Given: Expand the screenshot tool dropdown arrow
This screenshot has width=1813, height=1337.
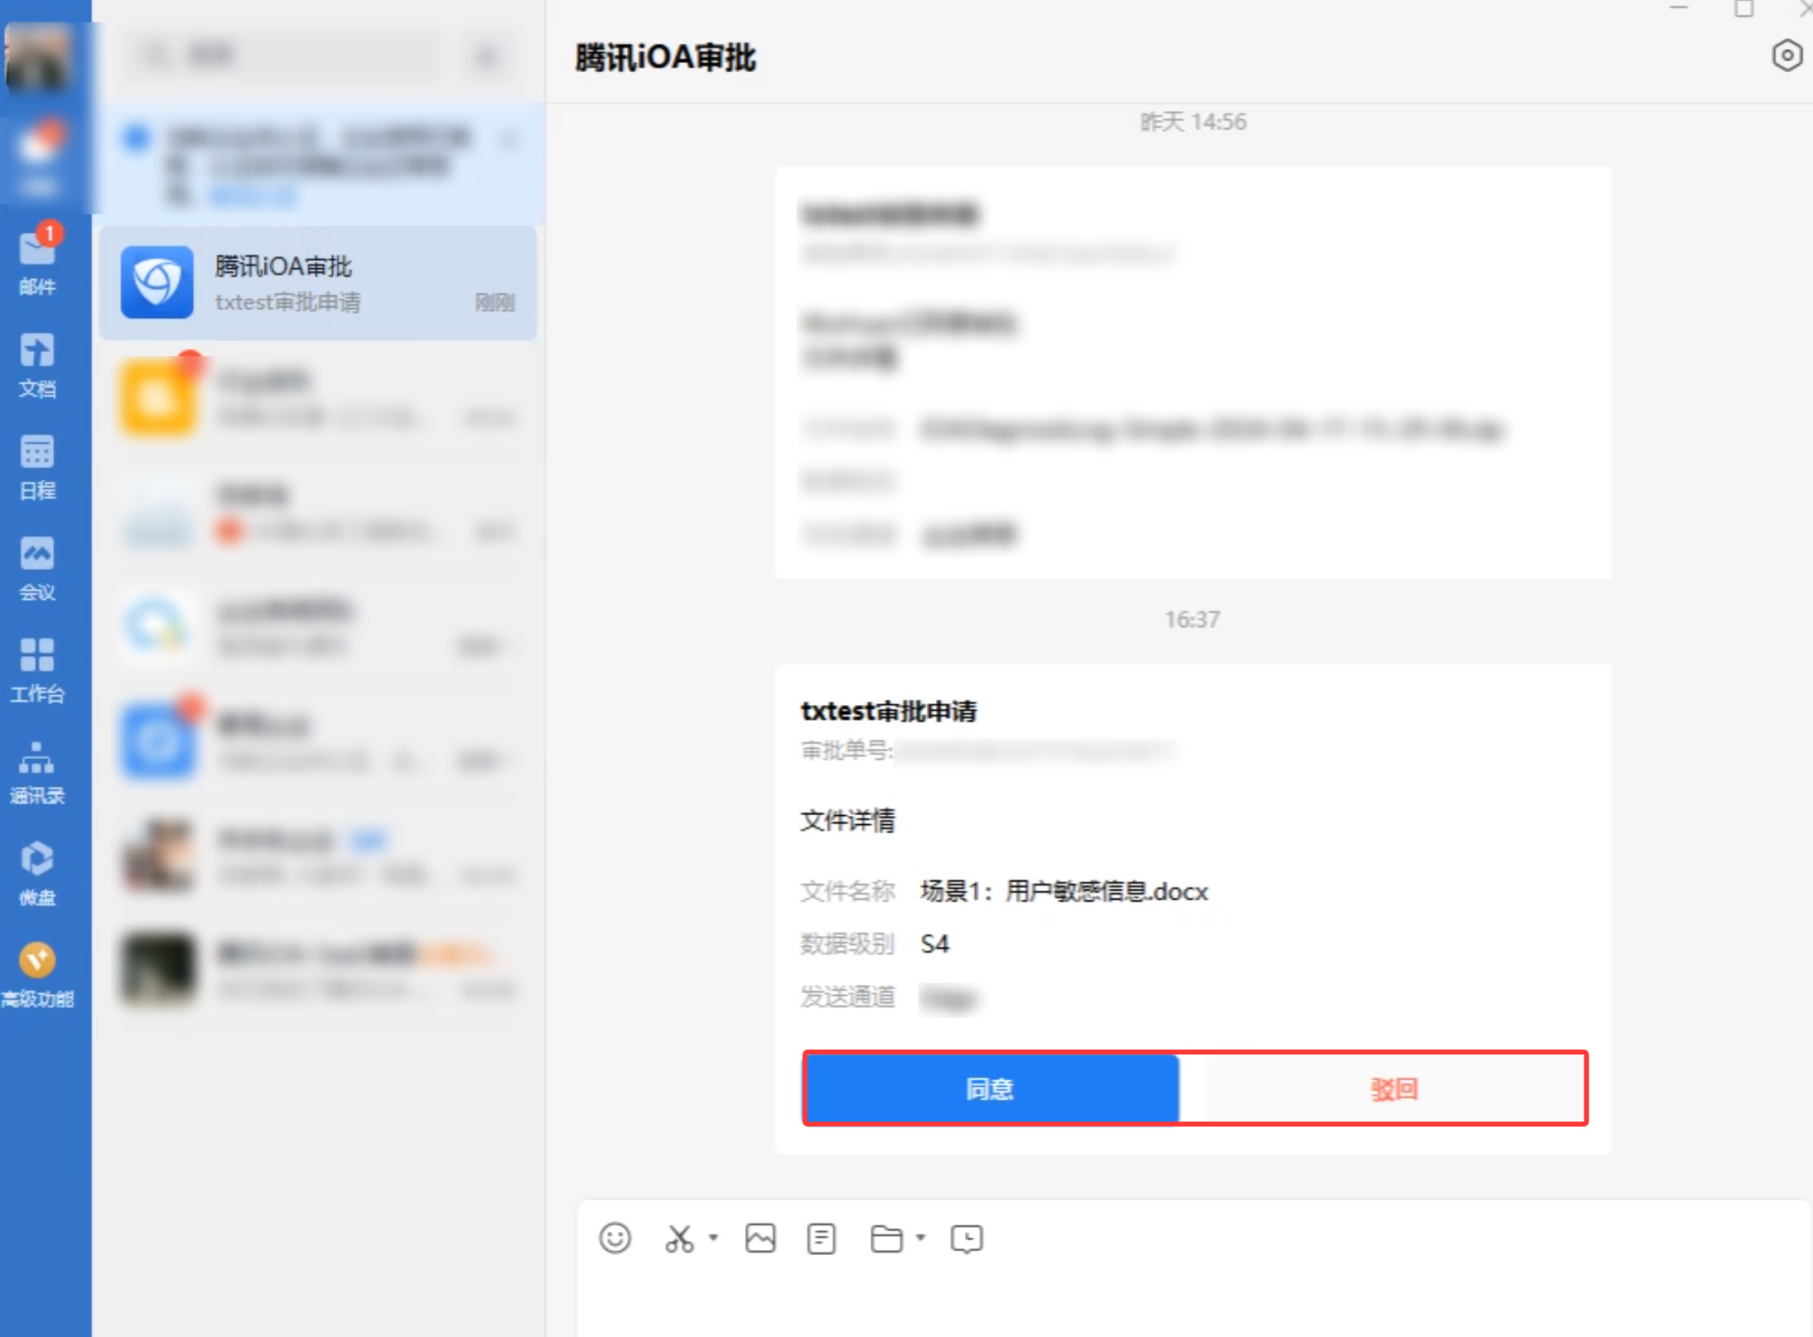Looking at the screenshot, I should [713, 1238].
